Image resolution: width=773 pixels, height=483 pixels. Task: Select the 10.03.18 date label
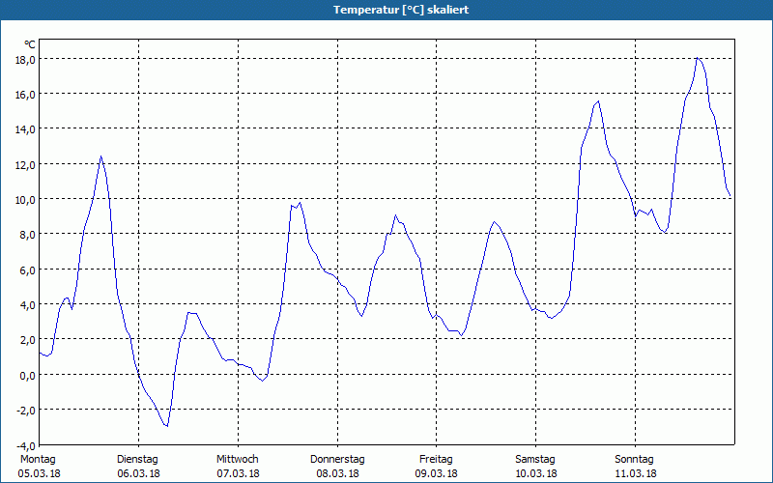pyautogui.click(x=536, y=473)
